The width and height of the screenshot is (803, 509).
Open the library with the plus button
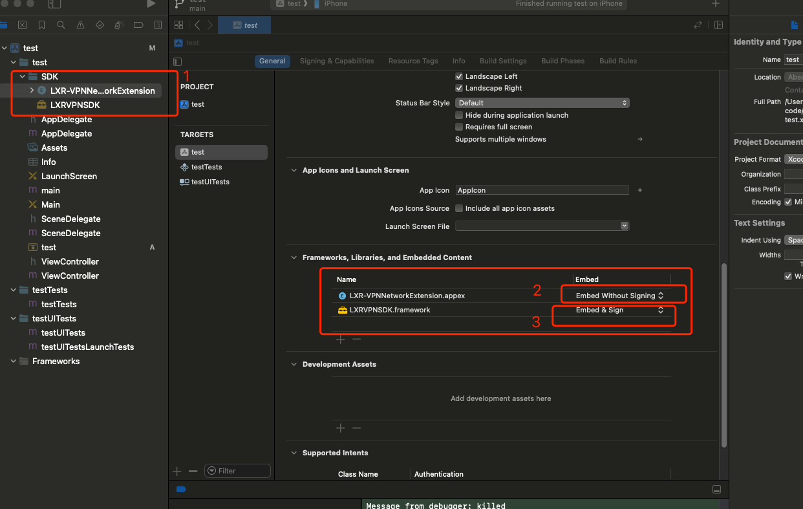coord(716,4)
